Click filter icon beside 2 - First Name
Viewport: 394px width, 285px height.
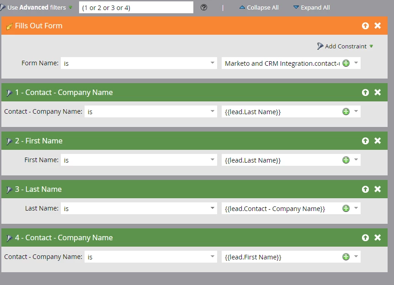pos(9,142)
